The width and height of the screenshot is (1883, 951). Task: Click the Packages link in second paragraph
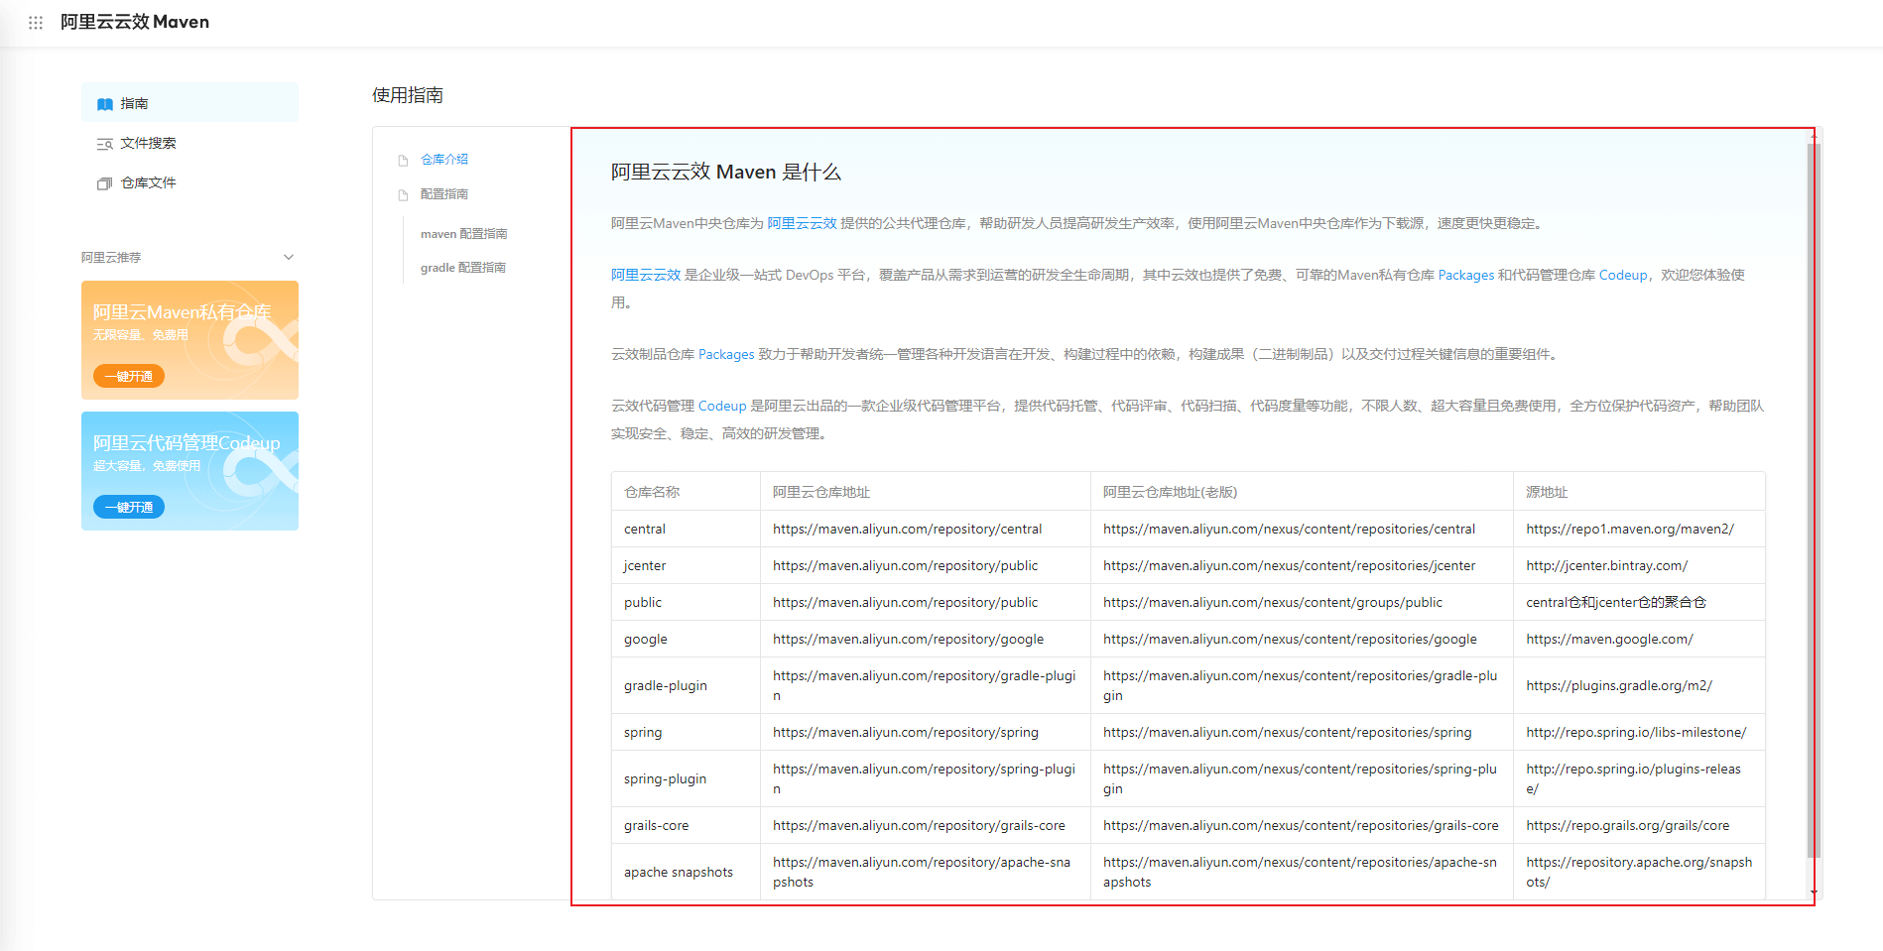tap(1465, 275)
